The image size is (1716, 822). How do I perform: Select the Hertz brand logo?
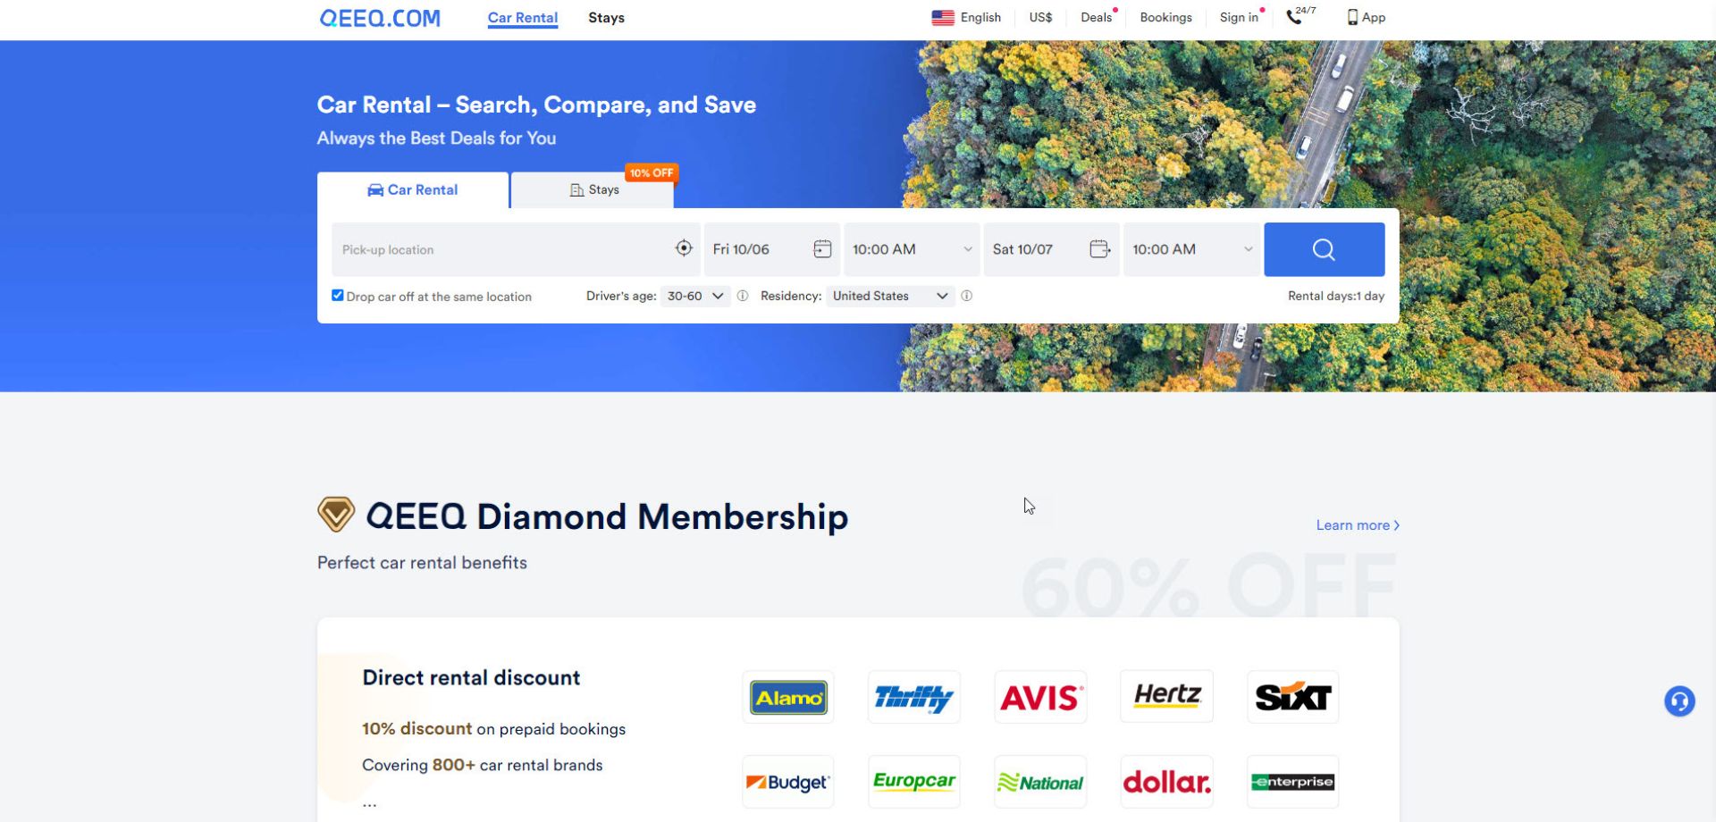click(1166, 696)
